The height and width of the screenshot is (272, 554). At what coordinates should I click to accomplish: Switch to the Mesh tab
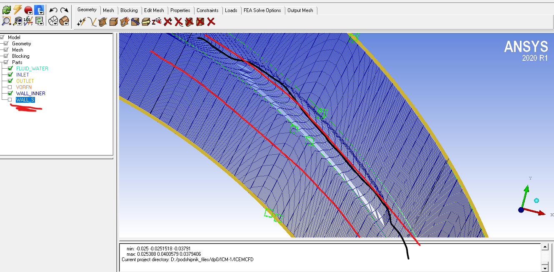coord(108,10)
